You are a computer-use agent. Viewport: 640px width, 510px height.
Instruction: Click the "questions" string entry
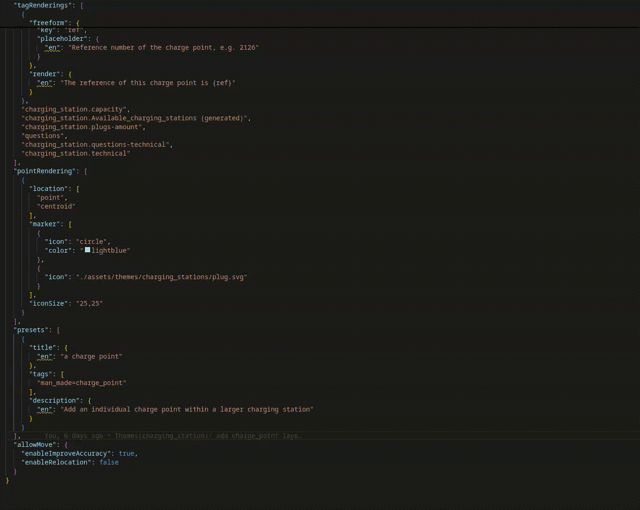pyautogui.click(x=43, y=136)
